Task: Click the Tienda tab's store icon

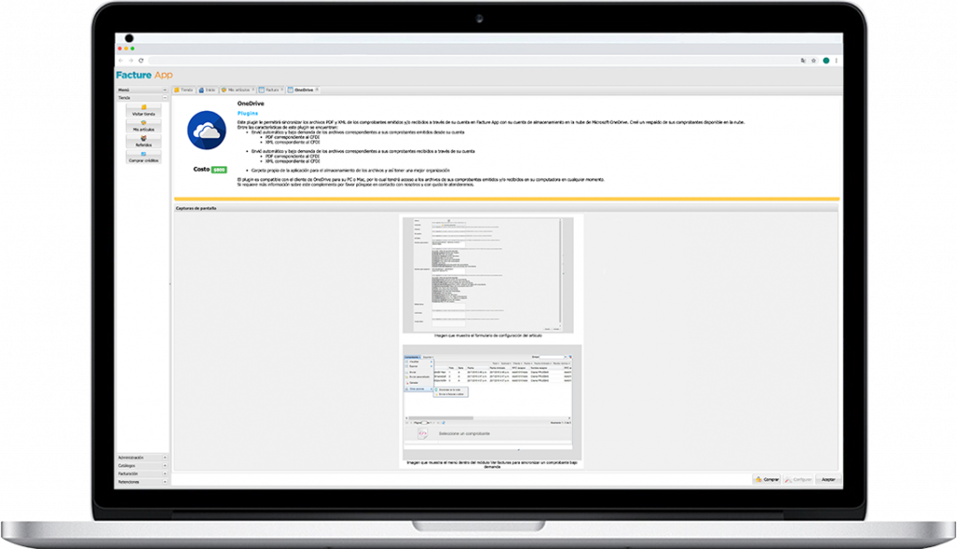Action: tap(177, 89)
